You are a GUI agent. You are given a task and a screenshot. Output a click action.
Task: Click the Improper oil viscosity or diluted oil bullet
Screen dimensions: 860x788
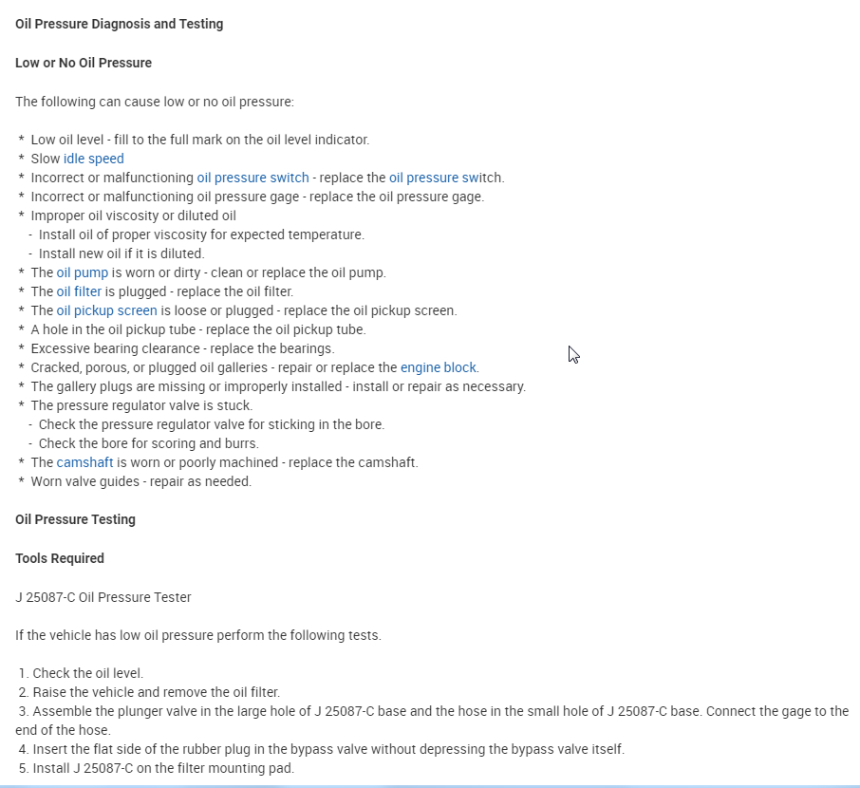coord(133,216)
